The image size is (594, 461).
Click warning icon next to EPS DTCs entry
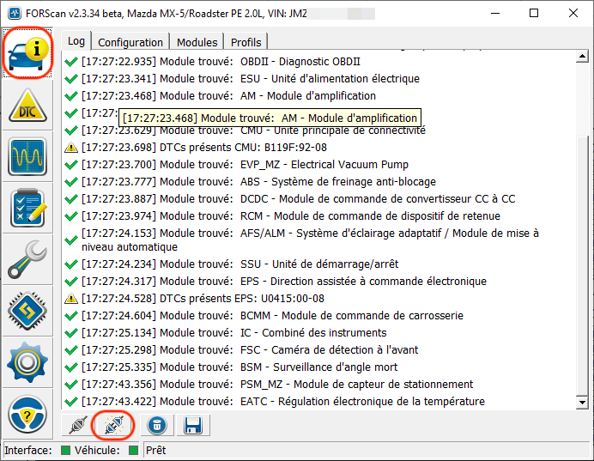(x=71, y=299)
